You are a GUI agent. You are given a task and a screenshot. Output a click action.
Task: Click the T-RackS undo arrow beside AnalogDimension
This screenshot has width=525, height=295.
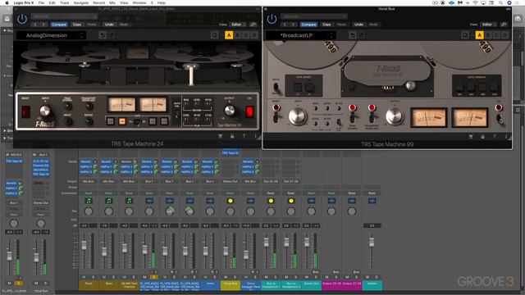pyautogui.click(x=103, y=35)
